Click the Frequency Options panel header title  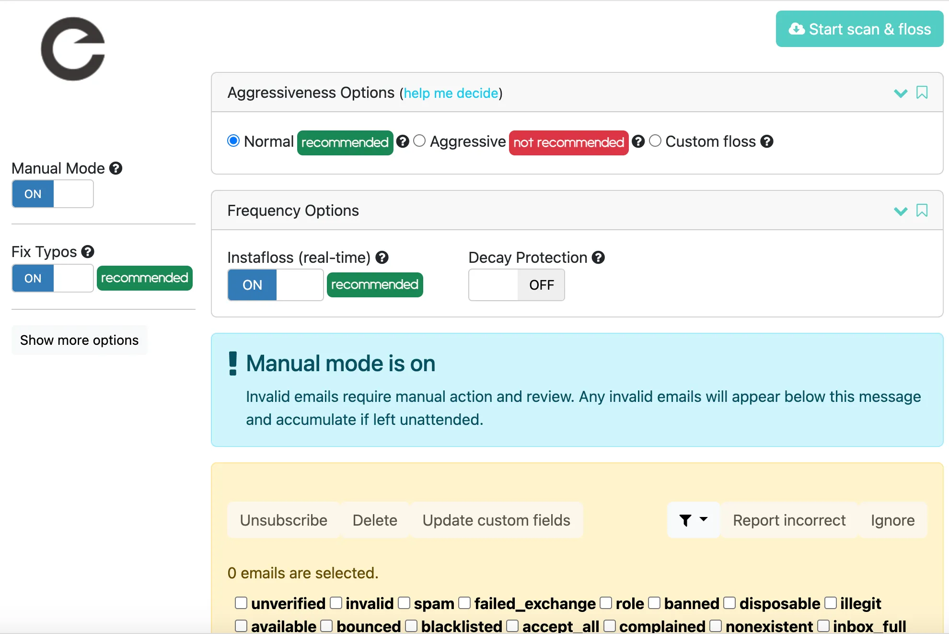click(x=293, y=211)
